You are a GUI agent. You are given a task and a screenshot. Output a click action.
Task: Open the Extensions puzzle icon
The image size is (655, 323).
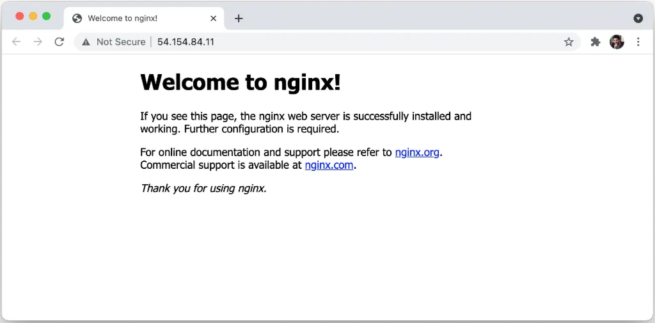click(596, 42)
